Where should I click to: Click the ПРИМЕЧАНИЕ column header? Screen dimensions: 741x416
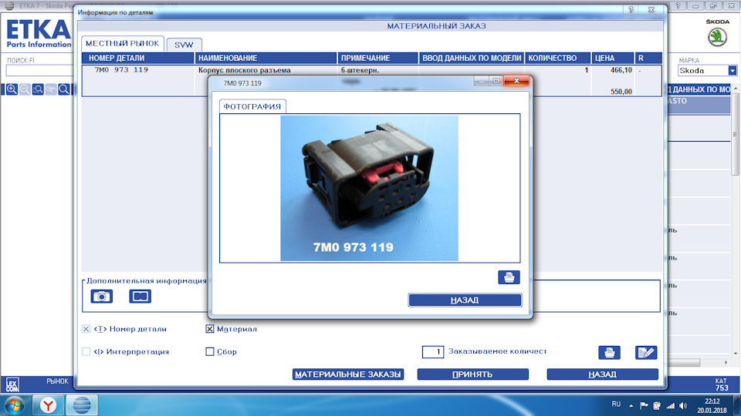pos(378,58)
